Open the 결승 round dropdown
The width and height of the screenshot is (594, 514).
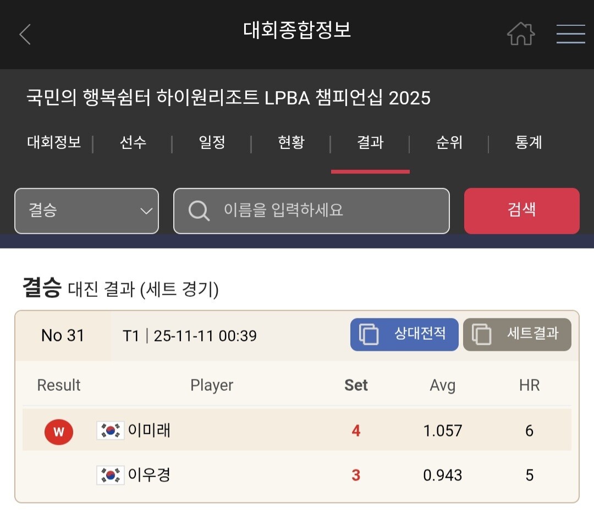coord(86,211)
